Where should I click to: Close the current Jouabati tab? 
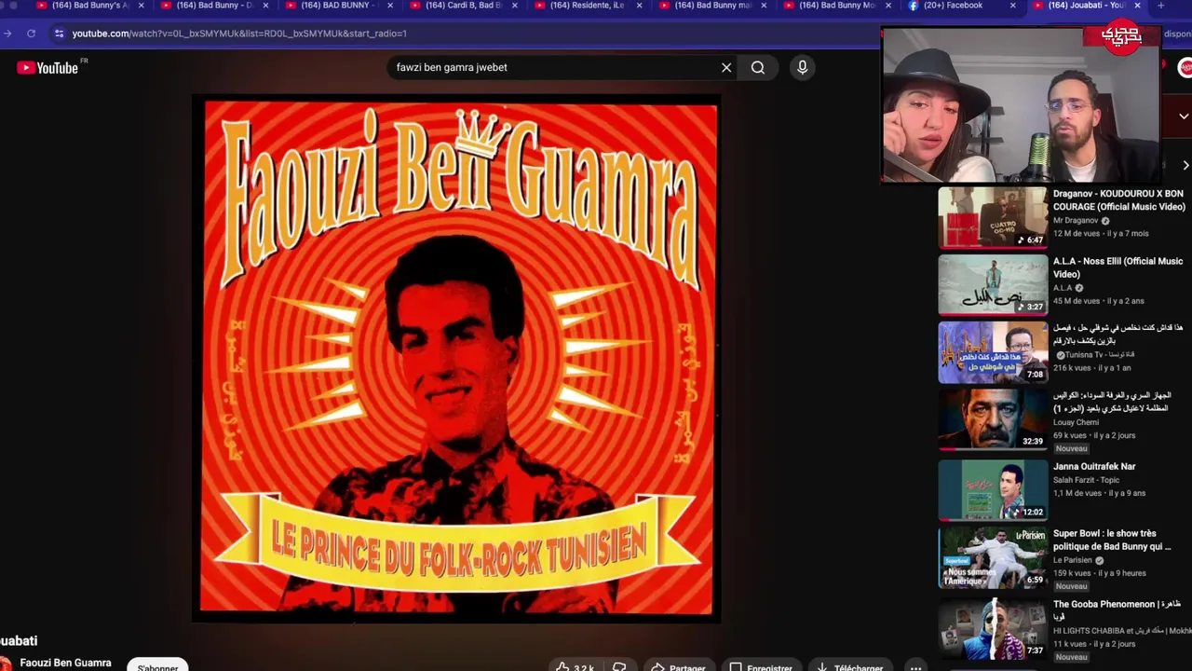tap(1137, 6)
